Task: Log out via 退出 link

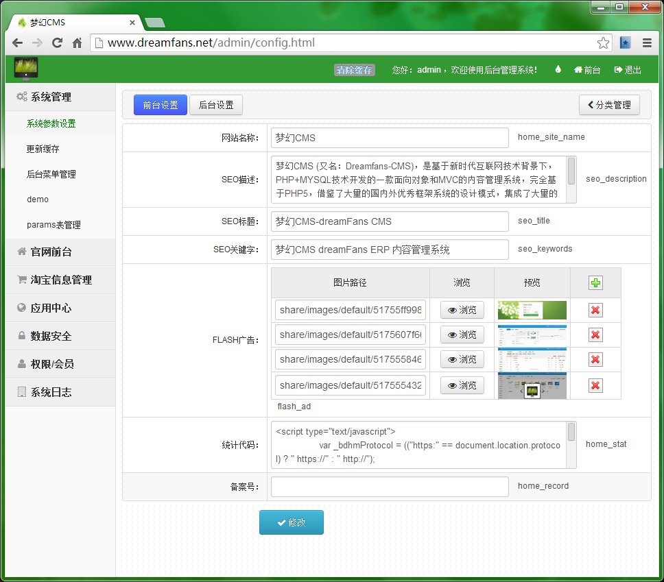Action: (628, 70)
